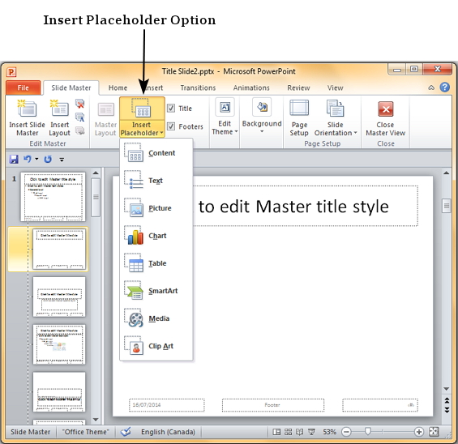The image size is (458, 444).
Task: Save using the floppy disk icon
Action: [x=14, y=160]
